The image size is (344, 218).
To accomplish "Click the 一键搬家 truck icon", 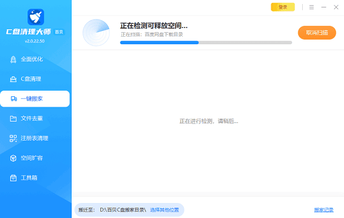I will click(14, 99).
